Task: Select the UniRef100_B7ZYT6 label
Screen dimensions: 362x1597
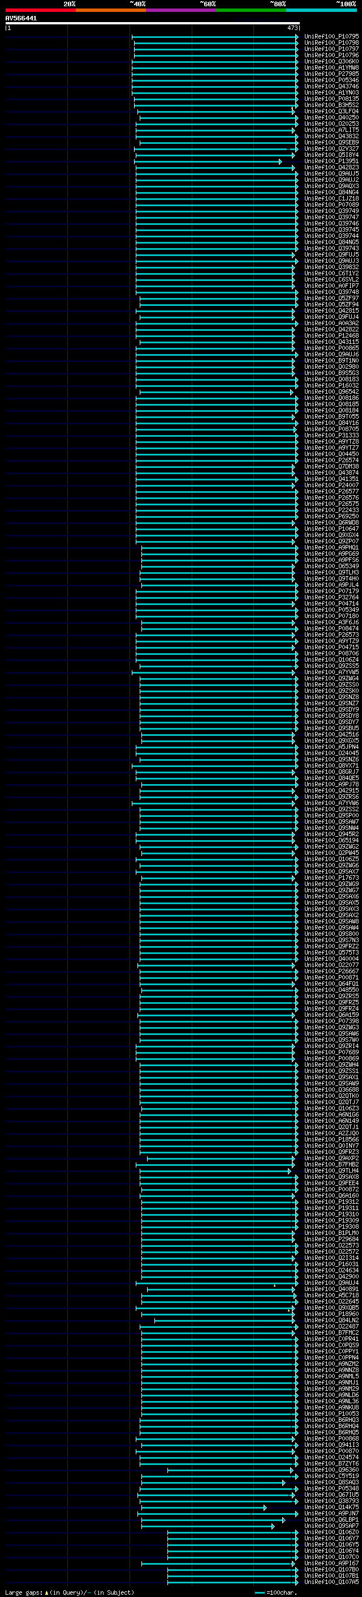Action: coord(331,1464)
